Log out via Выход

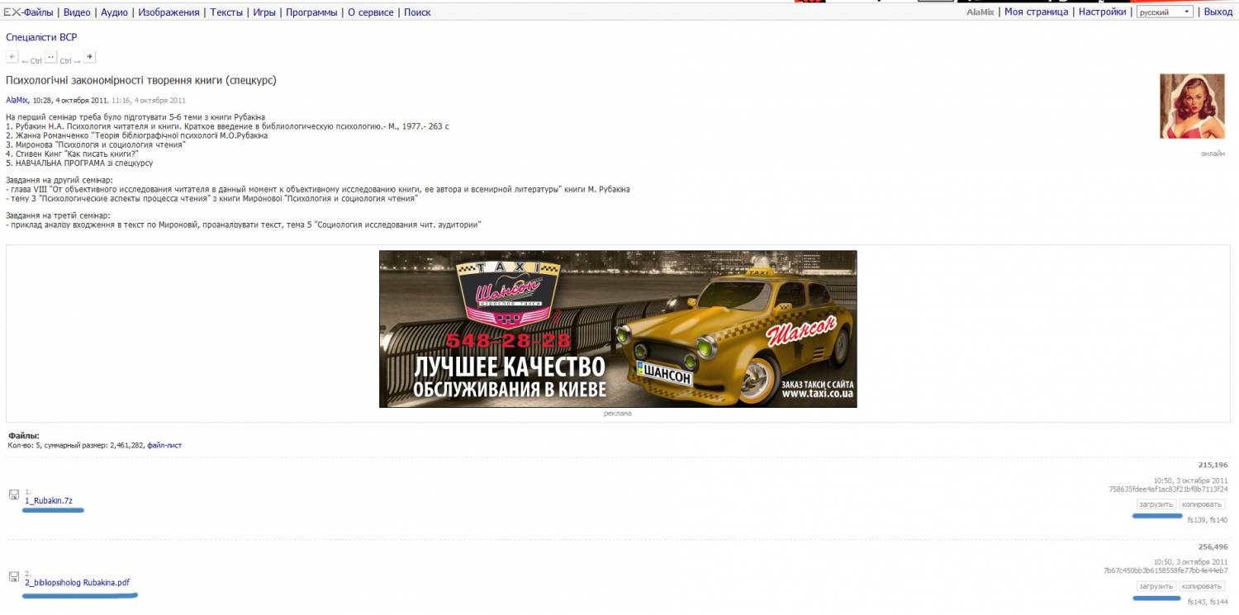(x=1218, y=12)
